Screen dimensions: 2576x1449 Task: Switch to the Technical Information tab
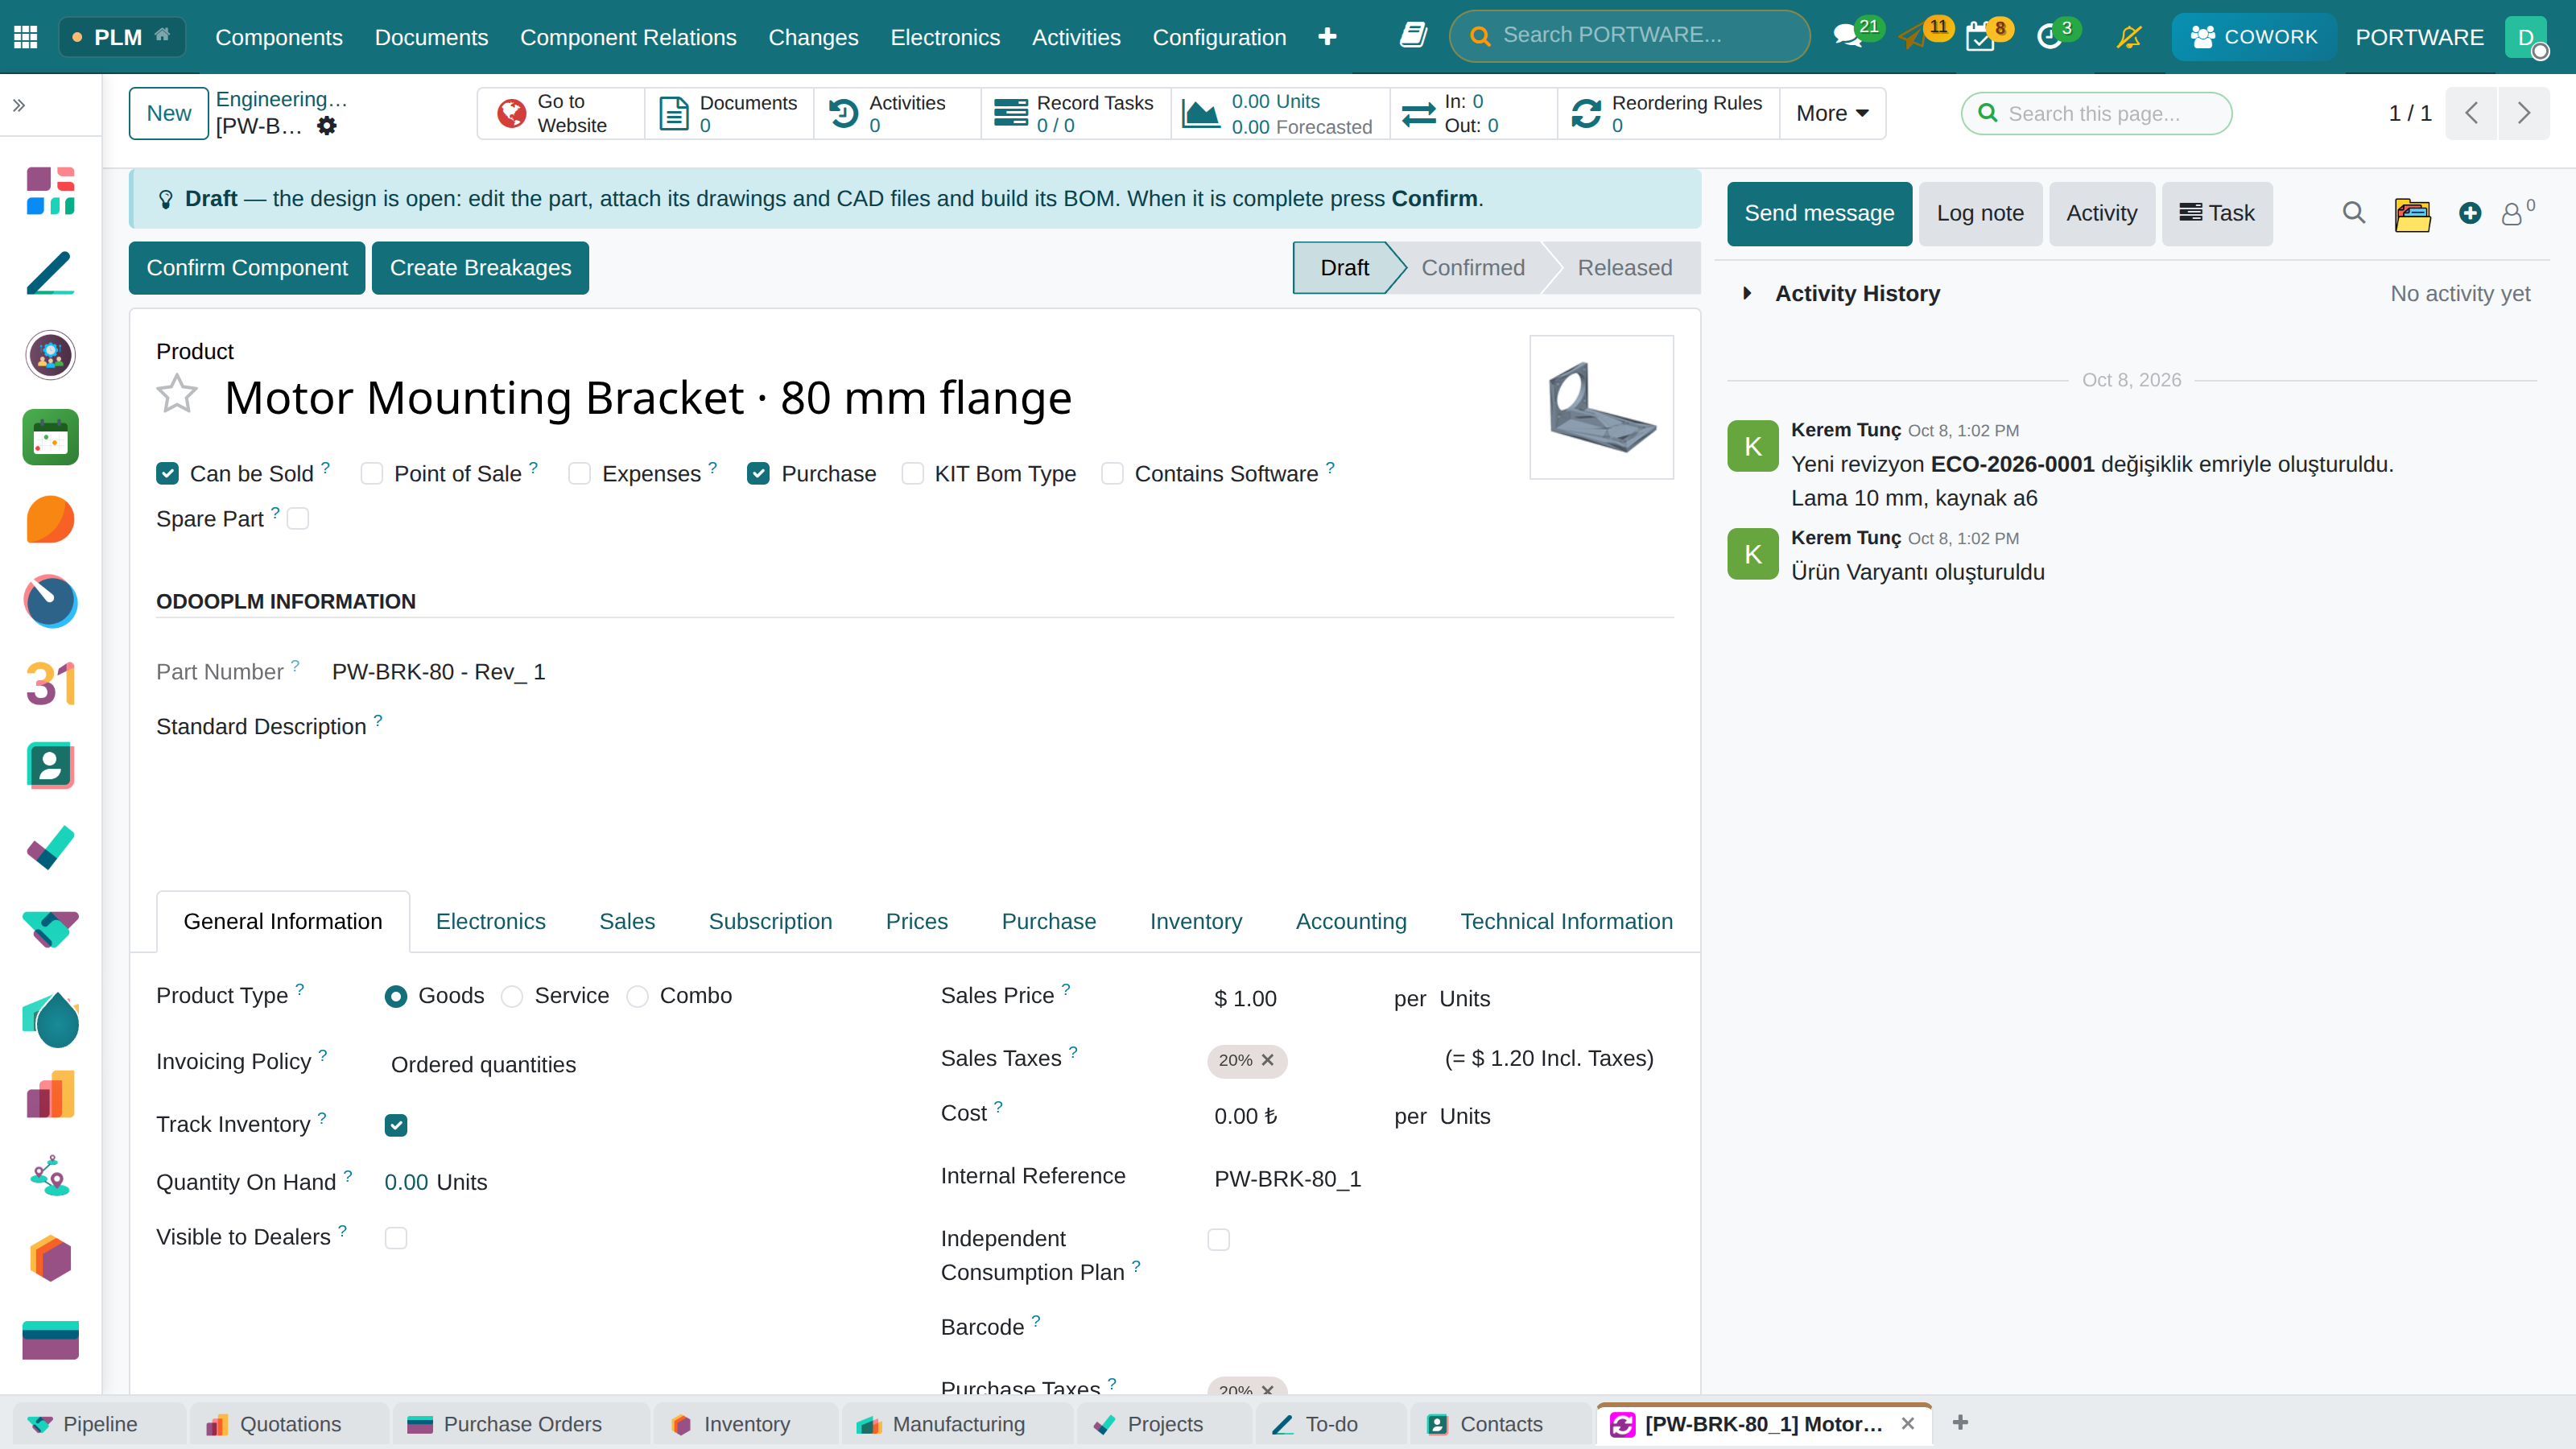pyautogui.click(x=1566, y=922)
